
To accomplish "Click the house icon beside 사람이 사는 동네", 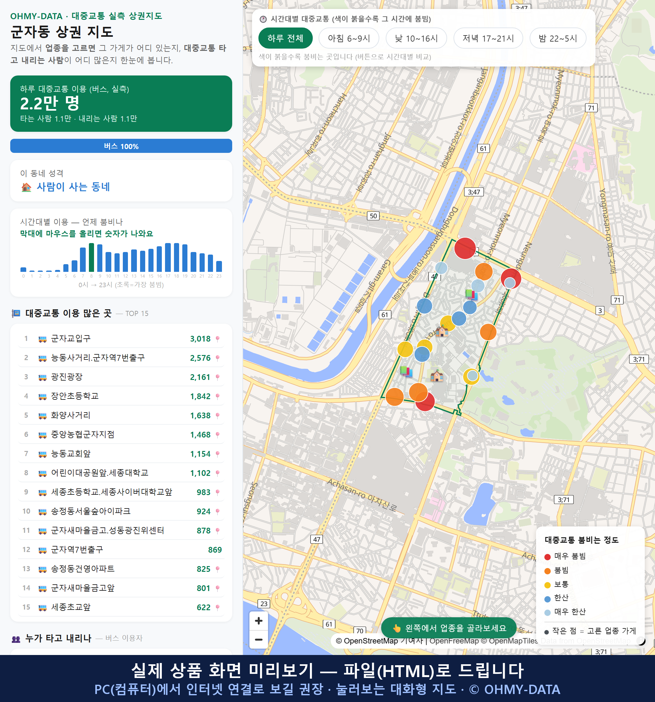I will [x=27, y=187].
